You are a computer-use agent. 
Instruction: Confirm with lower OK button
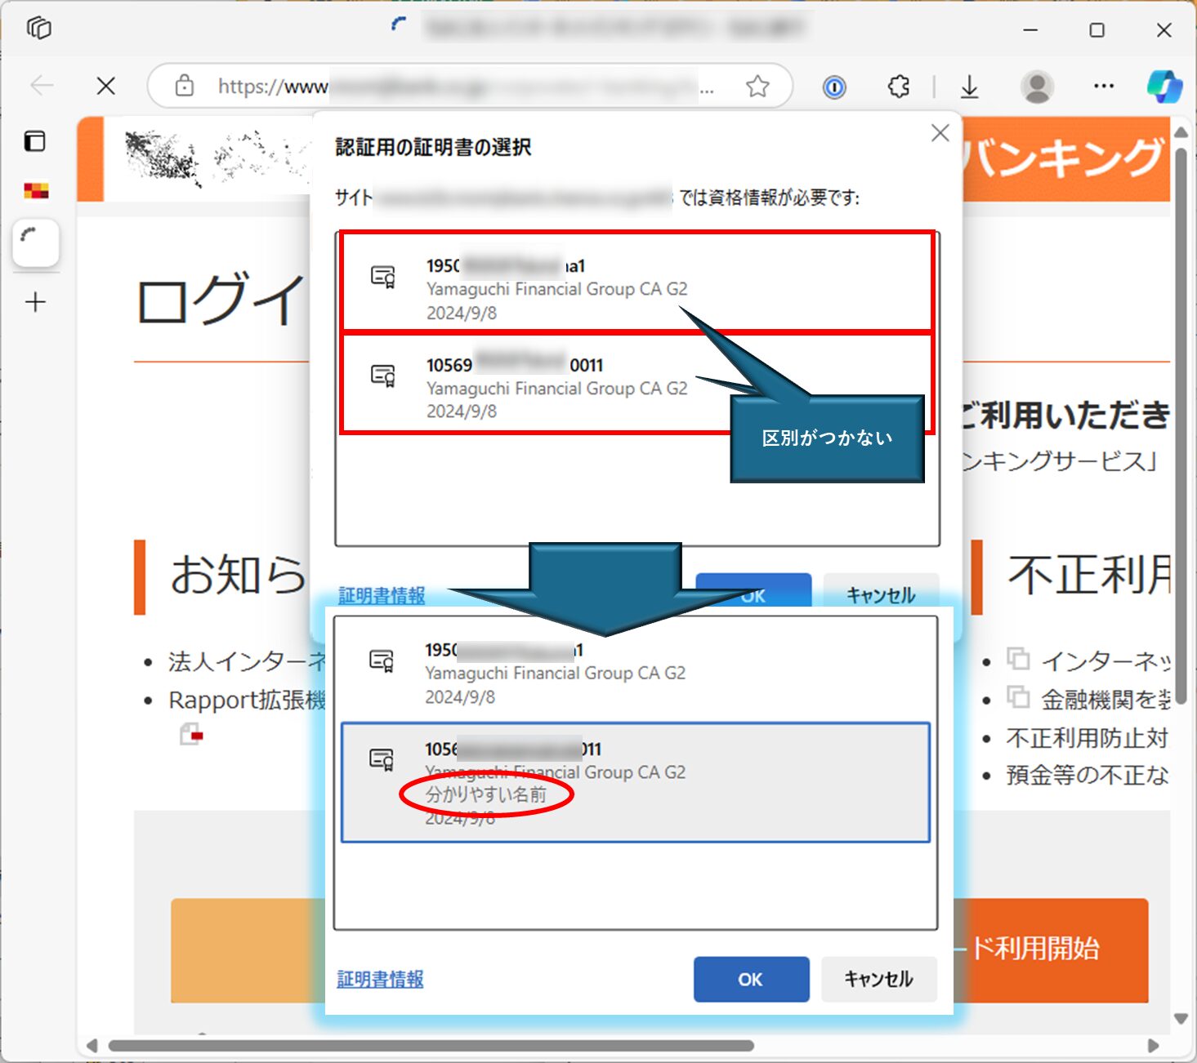[751, 979]
